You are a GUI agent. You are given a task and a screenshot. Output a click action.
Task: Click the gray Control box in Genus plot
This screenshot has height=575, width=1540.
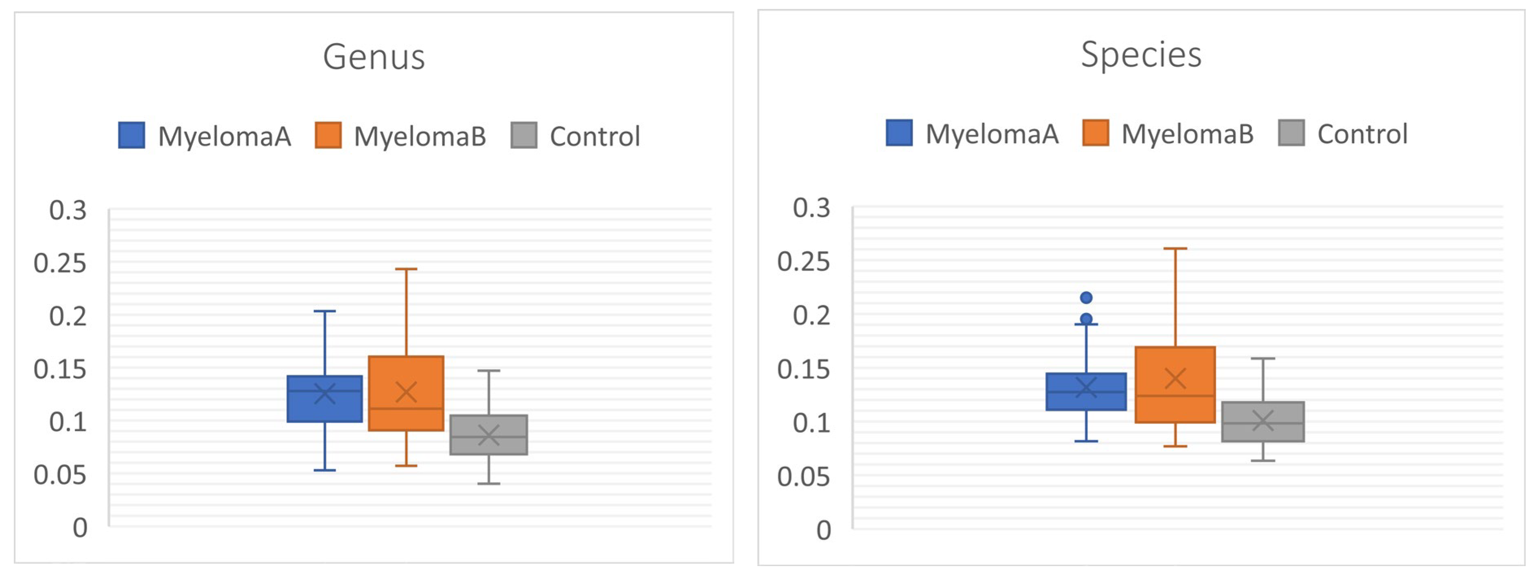[488, 445]
